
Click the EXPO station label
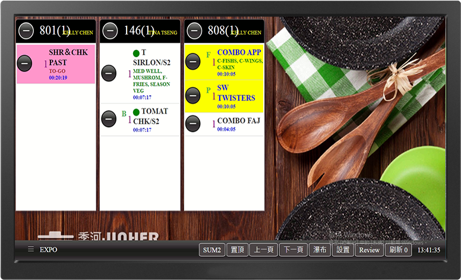49,250
